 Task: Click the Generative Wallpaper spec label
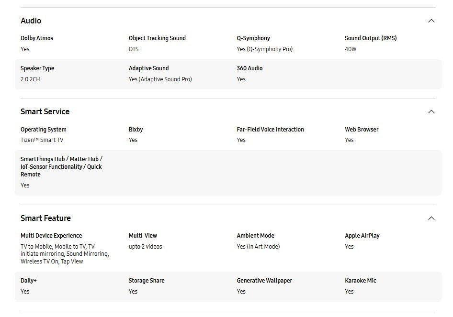click(x=264, y=281)
